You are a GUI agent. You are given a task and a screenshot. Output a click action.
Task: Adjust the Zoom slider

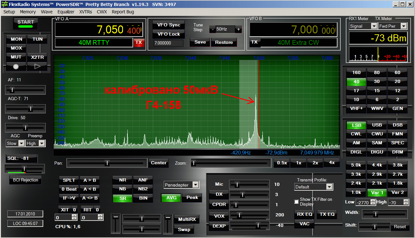pos(193,163)
